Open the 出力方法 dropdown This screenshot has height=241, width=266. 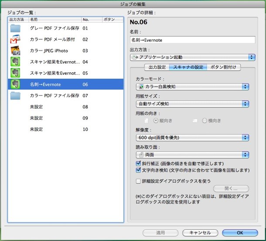coord(193,57)
